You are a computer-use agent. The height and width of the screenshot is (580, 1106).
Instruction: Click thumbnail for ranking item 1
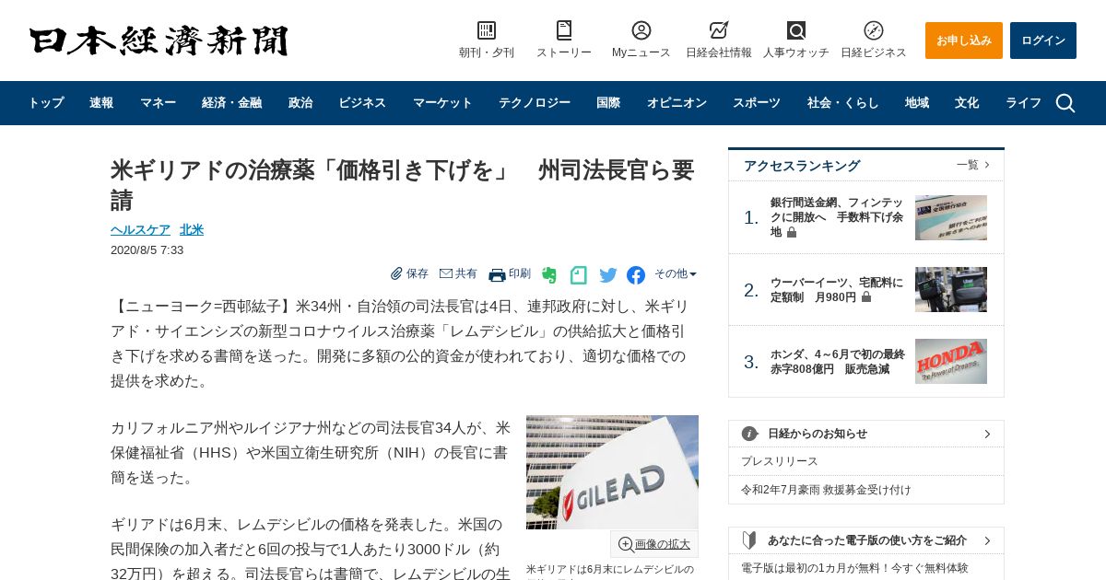click(x=951, y=217)
